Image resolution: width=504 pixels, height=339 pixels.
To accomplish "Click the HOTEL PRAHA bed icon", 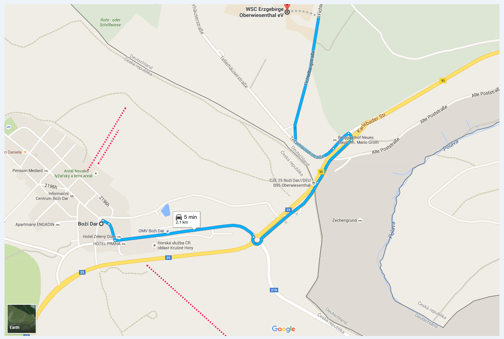I will tap(124, 244).
